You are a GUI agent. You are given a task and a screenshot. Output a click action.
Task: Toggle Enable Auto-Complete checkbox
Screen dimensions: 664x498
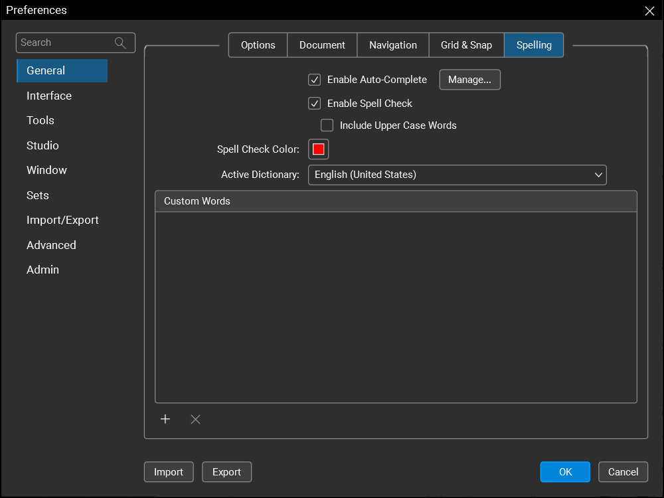tap(315, 80)
